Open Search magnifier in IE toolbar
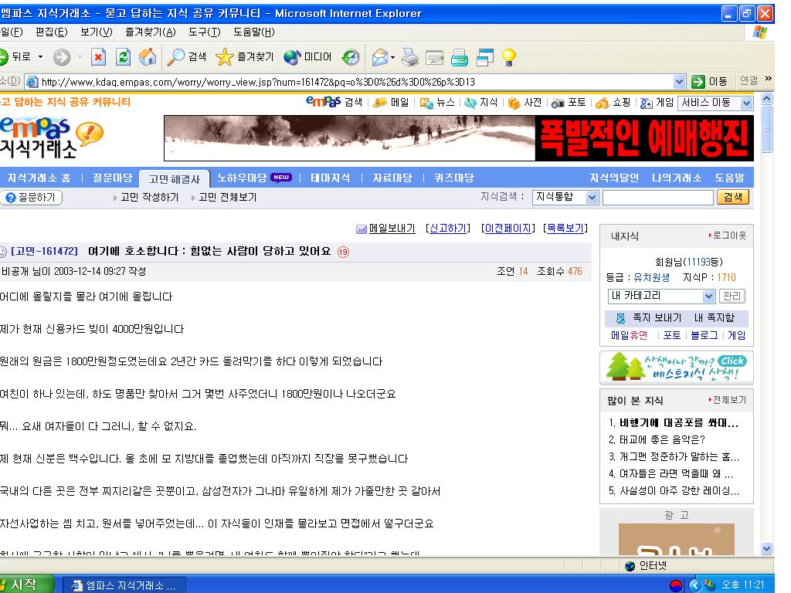Screen dimensions: 791x593 pyautogui.click(x=186, y=57)
